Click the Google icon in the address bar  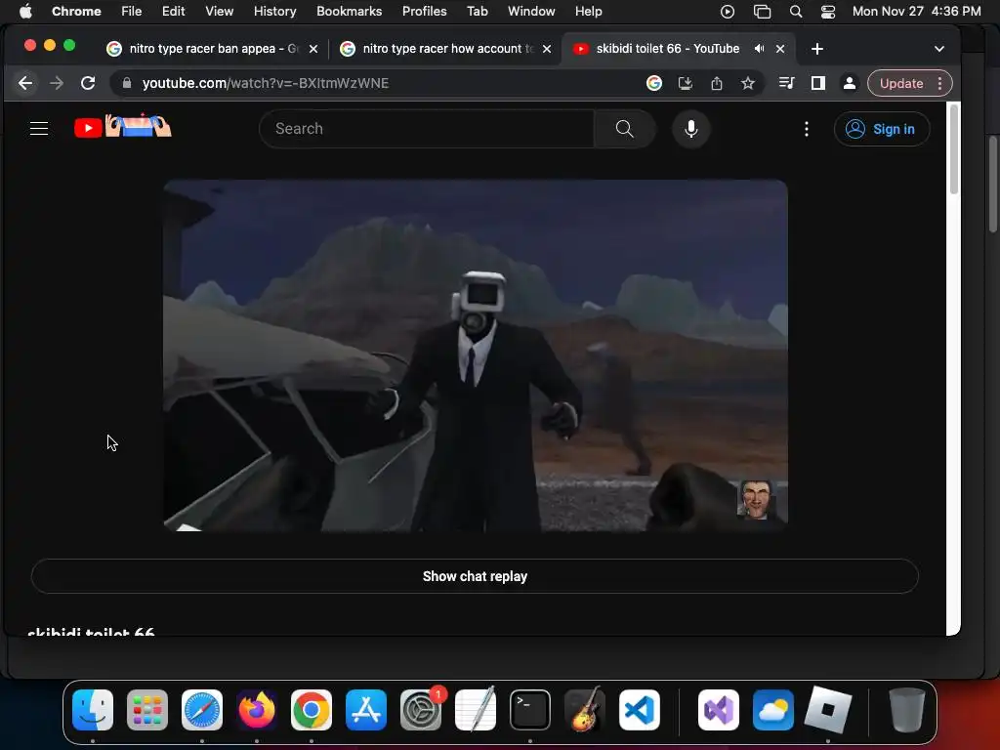[653, 83]
